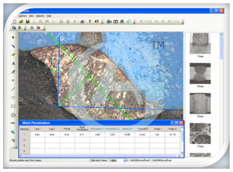
Task: Select the magnifier zoom tool
Action: (x=13, y=132)
